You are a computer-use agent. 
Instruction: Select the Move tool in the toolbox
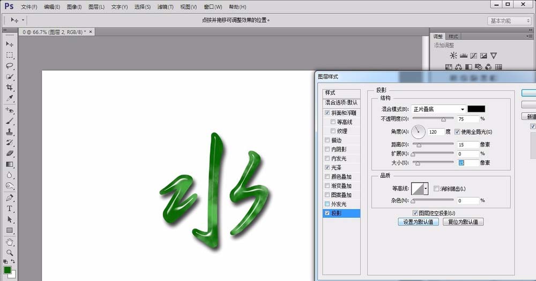pyautogui.click(x=10, y=44)
